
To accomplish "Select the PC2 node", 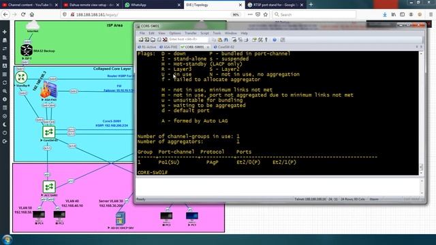I will pos(166,216).
